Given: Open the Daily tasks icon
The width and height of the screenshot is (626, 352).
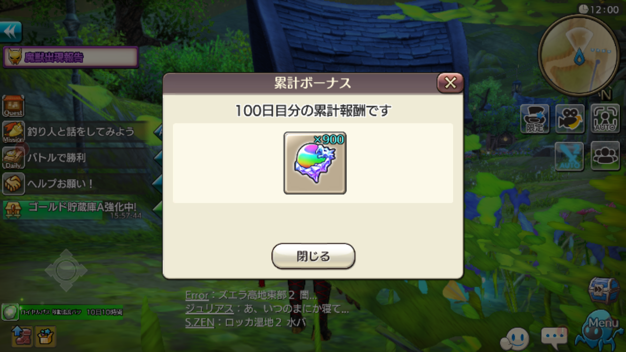Looking at the screenshot, I should [13, 158].
